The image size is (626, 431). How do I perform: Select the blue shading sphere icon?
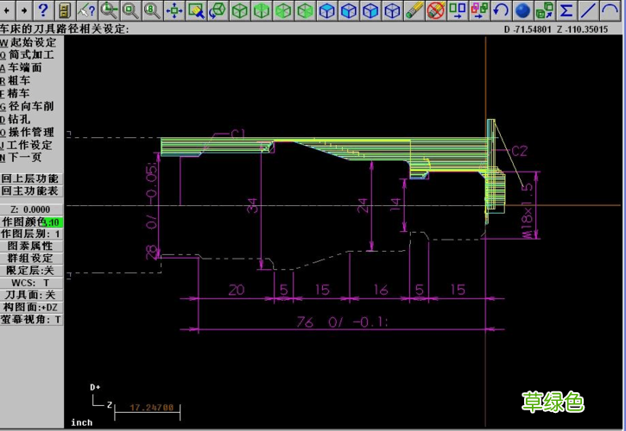point(522,10)
